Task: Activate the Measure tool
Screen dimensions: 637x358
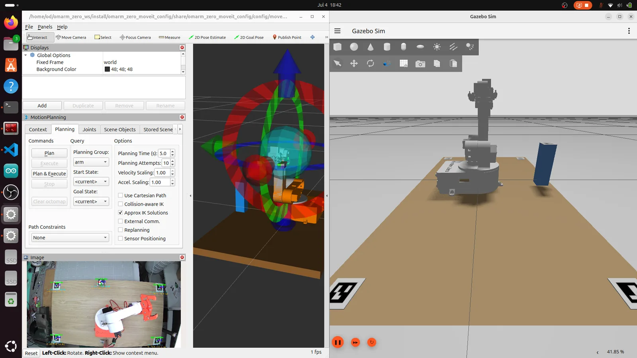Action: click(170, 37)
